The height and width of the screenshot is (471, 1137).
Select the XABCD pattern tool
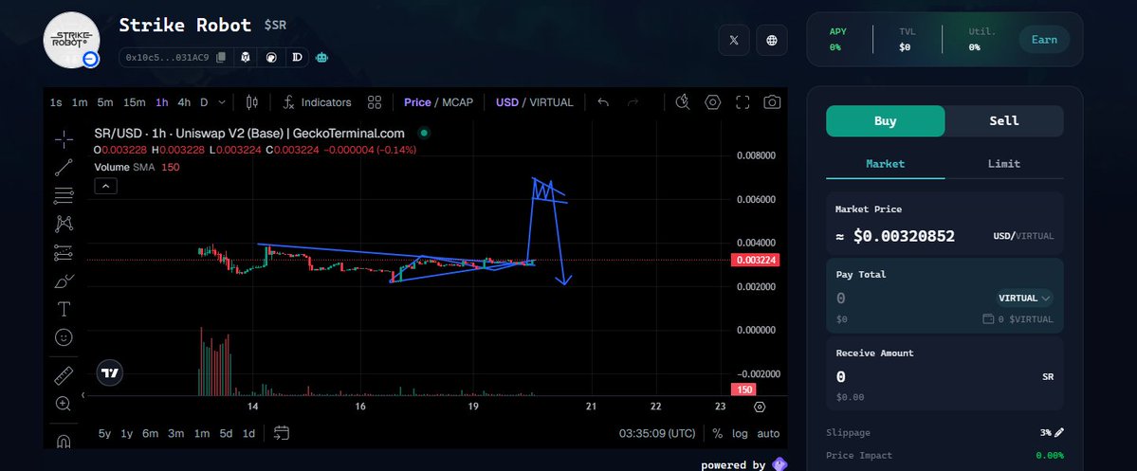coord(64,224)
